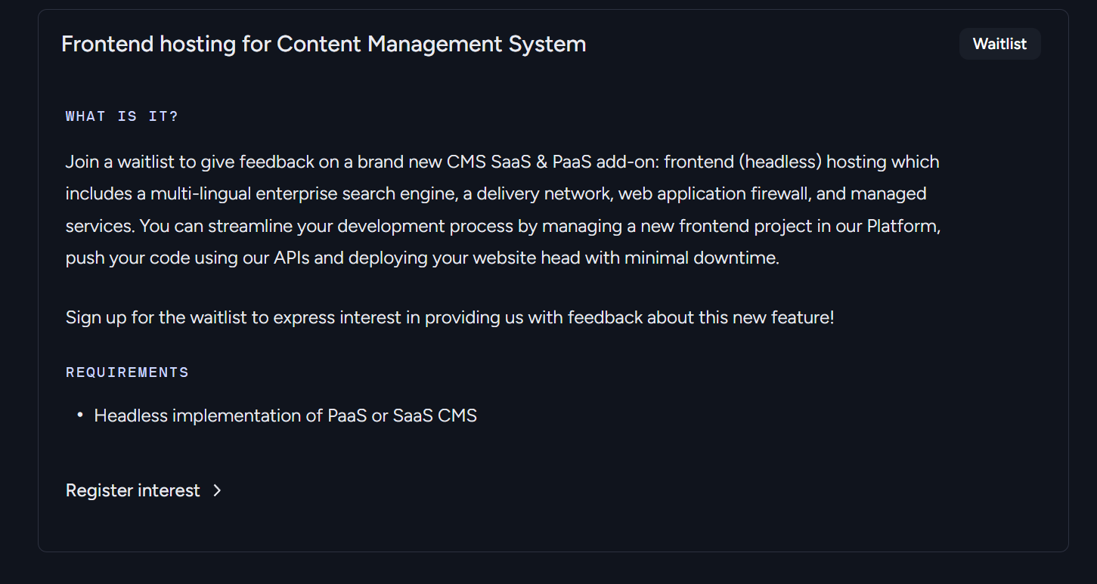
Task: Click the right chevron beside Register interest
Action: pyautogui.click(x=217, y=491)
